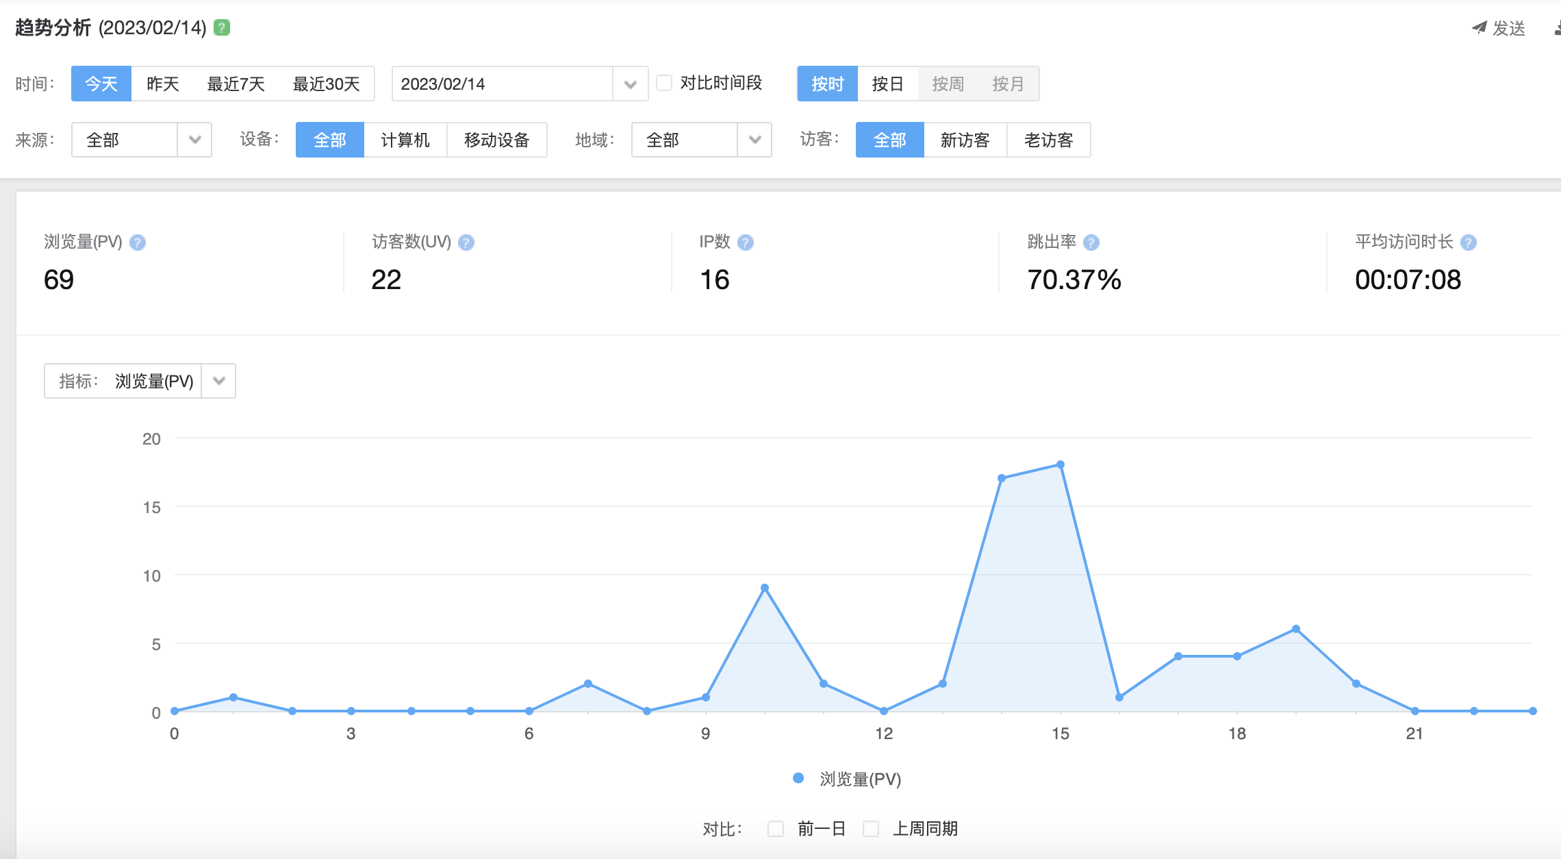1561x859 pixels.
Task: Click the send paper-plane icon
Action: tap(1479, 27)
